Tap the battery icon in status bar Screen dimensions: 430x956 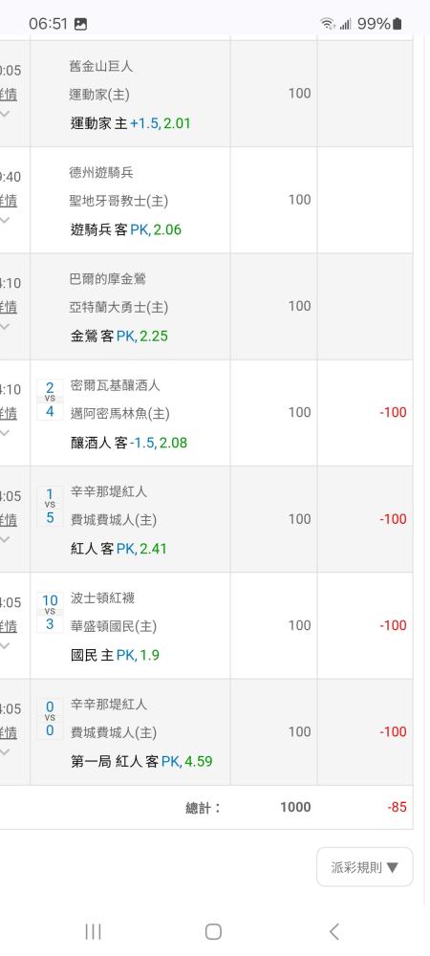(398, 24)
